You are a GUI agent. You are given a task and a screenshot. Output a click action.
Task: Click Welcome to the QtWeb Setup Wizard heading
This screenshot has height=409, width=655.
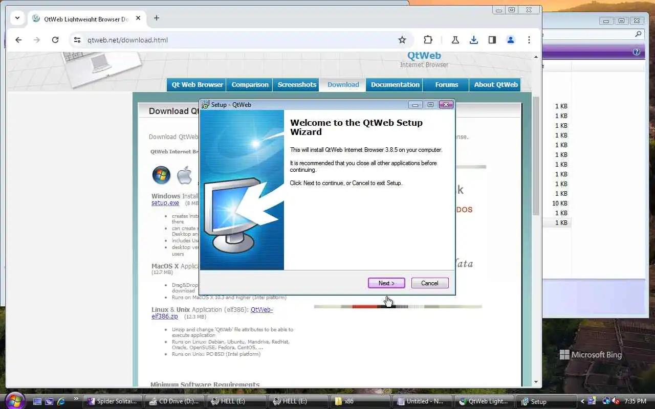click(x=356, y=127)
